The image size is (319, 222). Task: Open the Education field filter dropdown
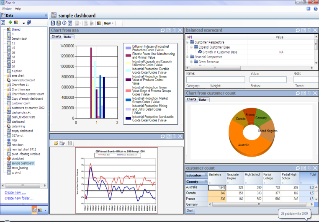[x=206, y=175]
